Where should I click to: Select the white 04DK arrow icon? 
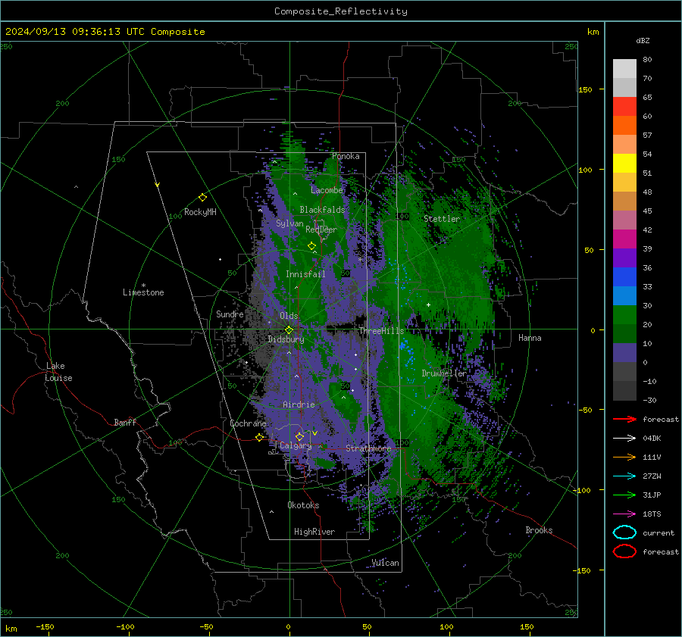point(624,439)
